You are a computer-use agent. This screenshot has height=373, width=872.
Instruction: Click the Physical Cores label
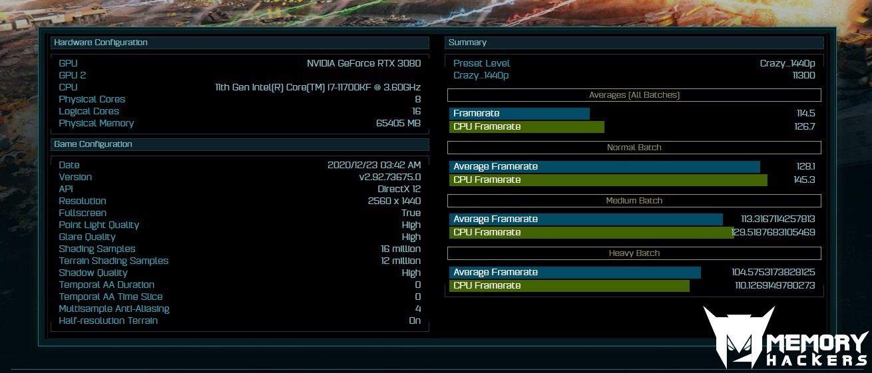[x=92, y=100]
